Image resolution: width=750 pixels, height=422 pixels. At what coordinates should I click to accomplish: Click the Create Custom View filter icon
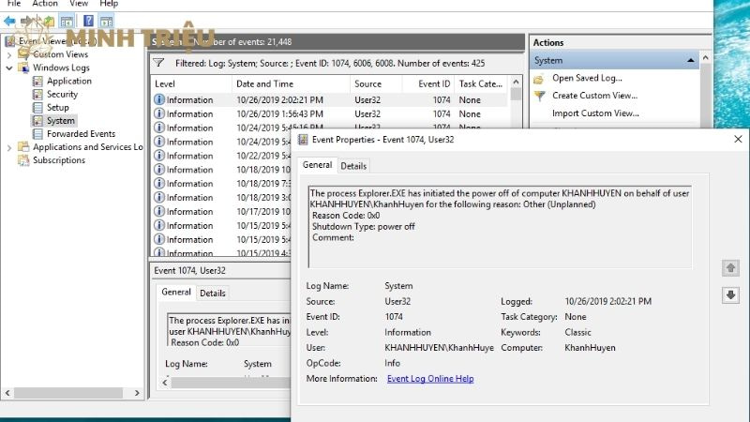tap(538, 96)
